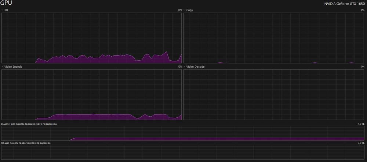Expand the Copy engine selector arrow
Viewport: 367px width, 162px height.
[x=185, y=10]
